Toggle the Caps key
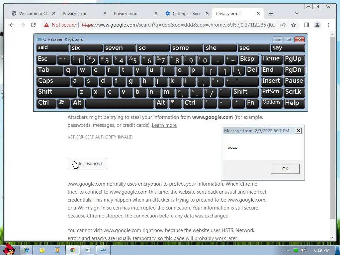 click(53, 81)
